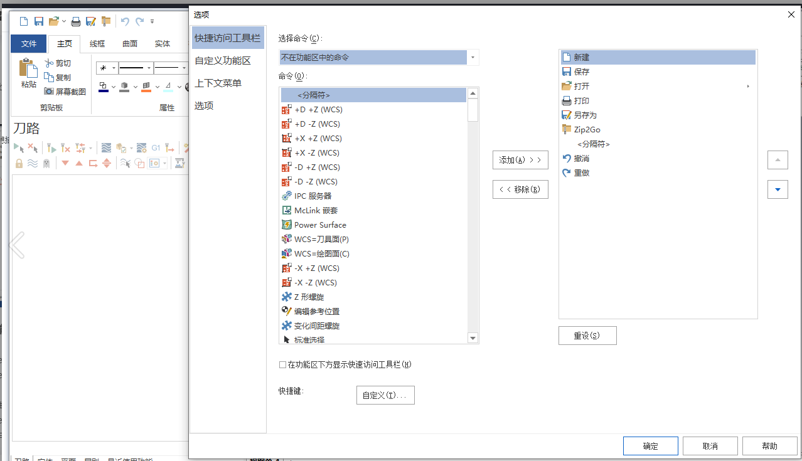This screenshot has height=461, width=802.
Task: Open the 线框 ribbon tab
Action: 97,44
